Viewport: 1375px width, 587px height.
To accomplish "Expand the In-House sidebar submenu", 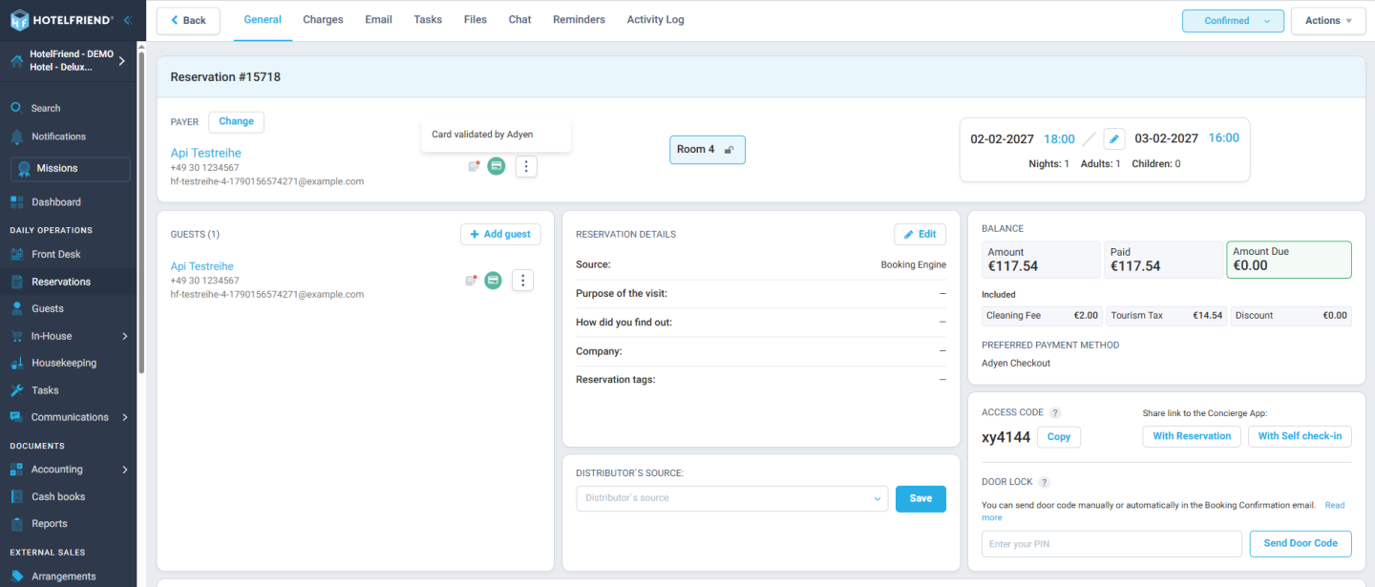I will click(124, 336).
